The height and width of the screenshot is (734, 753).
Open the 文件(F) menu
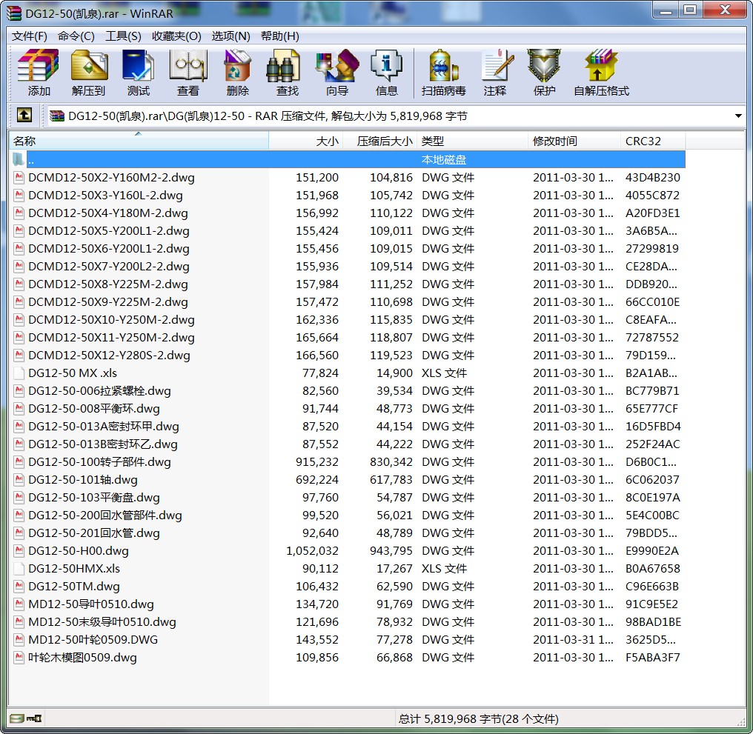[x=30, y=36]
